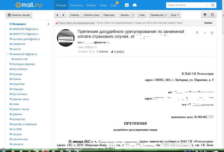Open the донорство folder
Image resolution: width=224 pixels, height=152 pixels.
(x=17, y=119)
